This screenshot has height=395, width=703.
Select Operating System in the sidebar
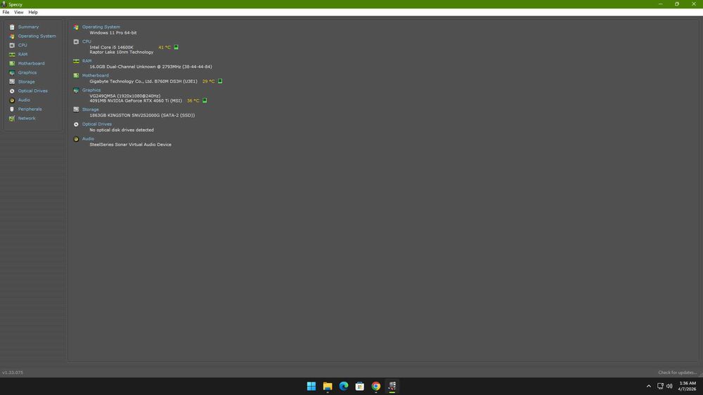pyautogui.click(x=37, y=36)
